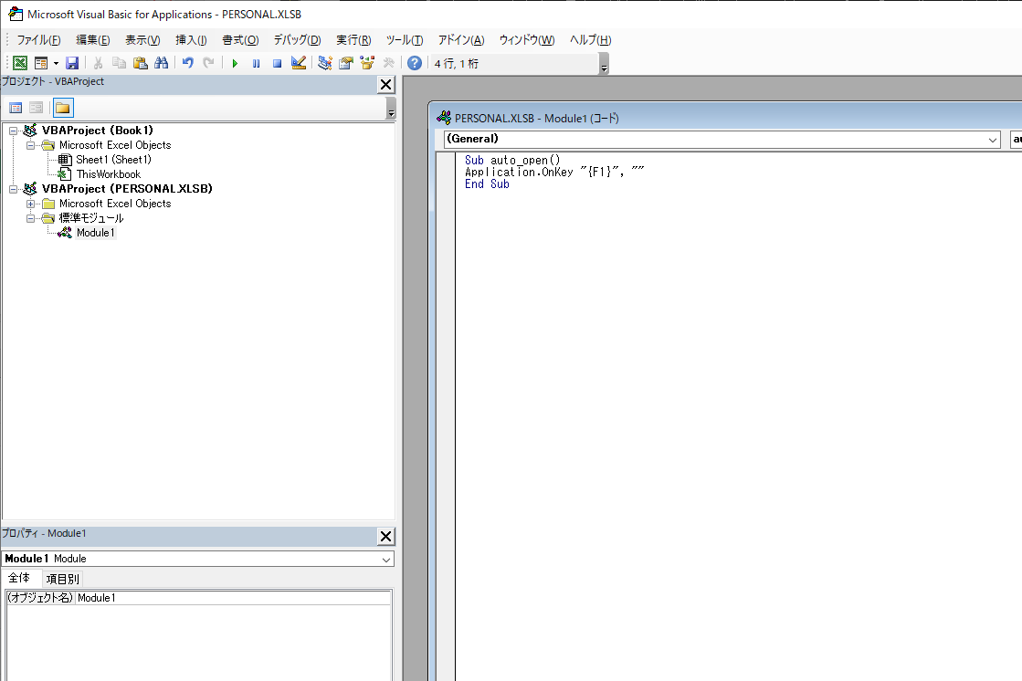Select ThisWorkbook in project tree
This screenshot has width=1022, height=681.
[x=108, y=174]
